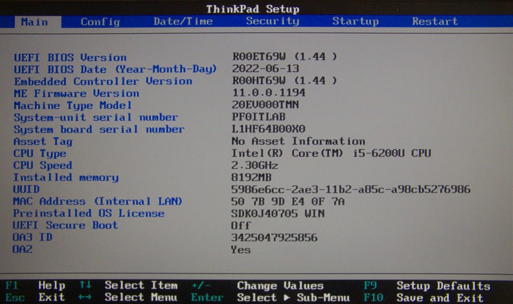Select the OA3 ID label
Image resolution: width=513 pixels, height=304 pixels.
(x=33, y=237)
